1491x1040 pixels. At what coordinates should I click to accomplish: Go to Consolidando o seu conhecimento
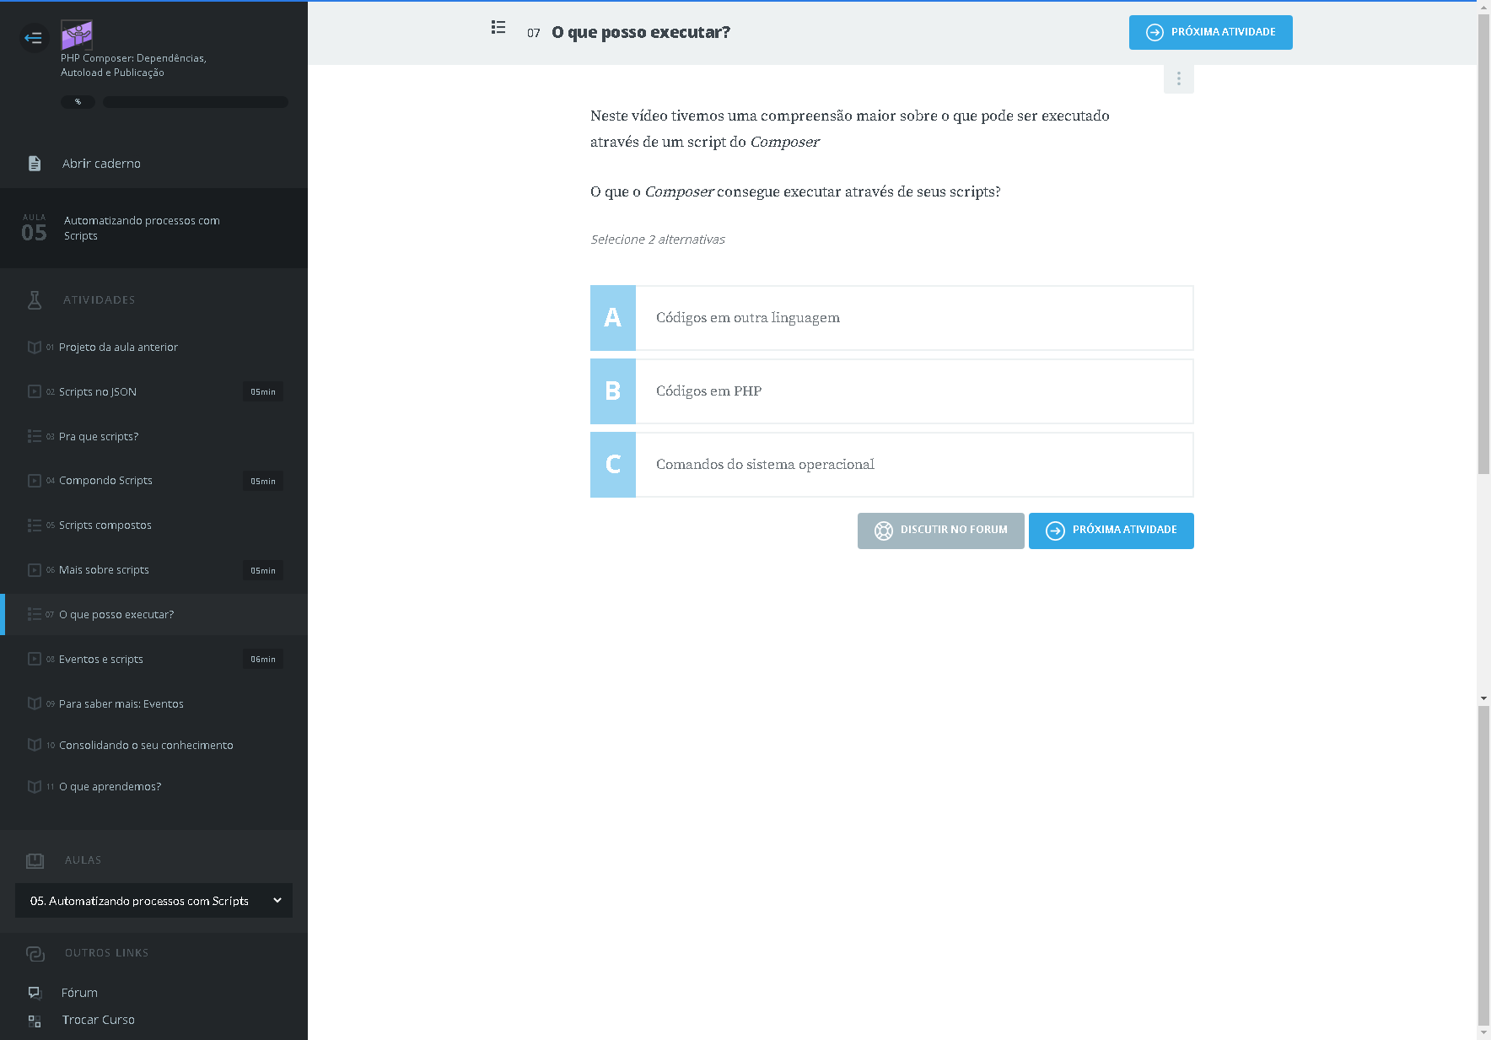pyautogui.click(x=146, y=746)
